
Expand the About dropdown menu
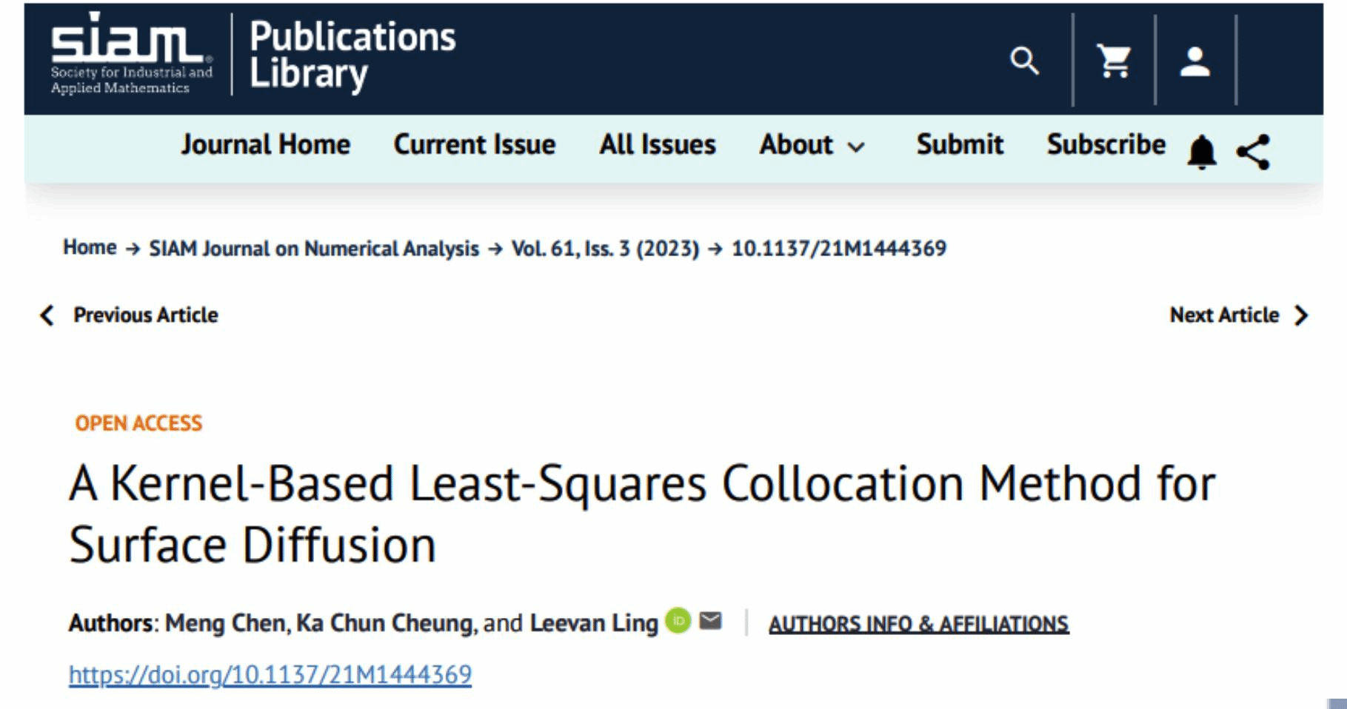pos(812,145)
